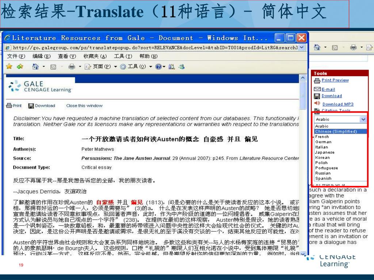
Task: Click the popup address bar URL field
Action: 155,48
